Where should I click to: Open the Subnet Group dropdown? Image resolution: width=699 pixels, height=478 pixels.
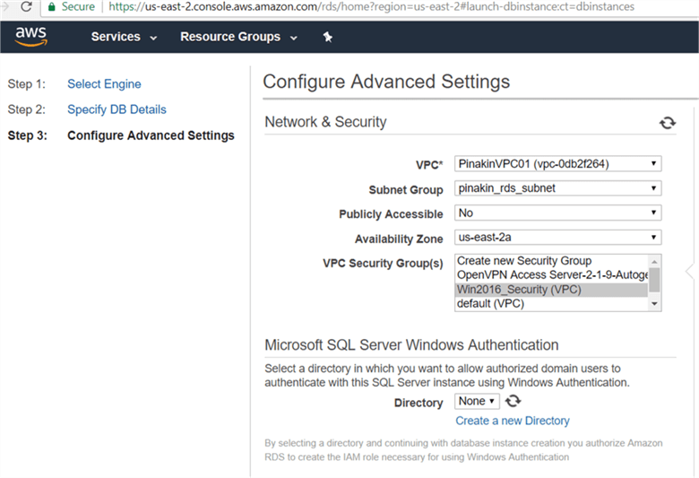click(557, 188)
